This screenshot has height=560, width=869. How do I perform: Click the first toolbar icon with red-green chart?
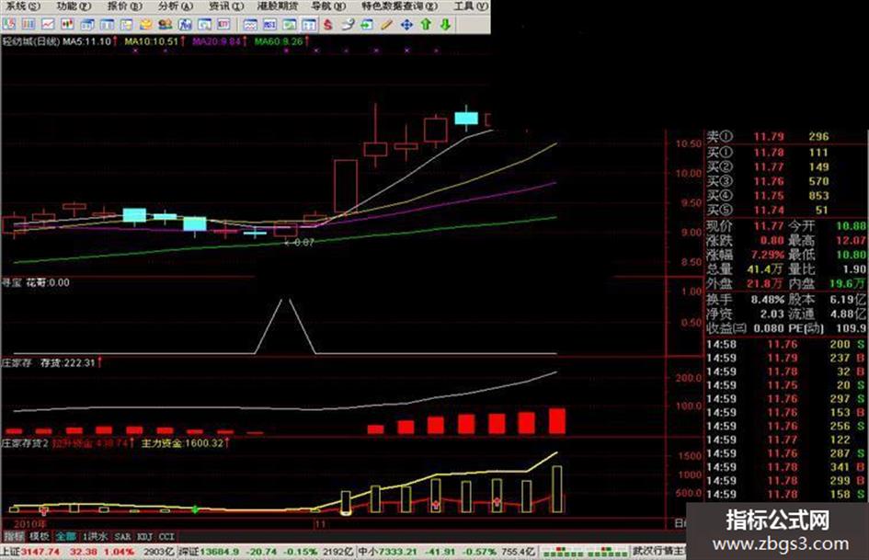pyautogui.click(x=9, y=25)
